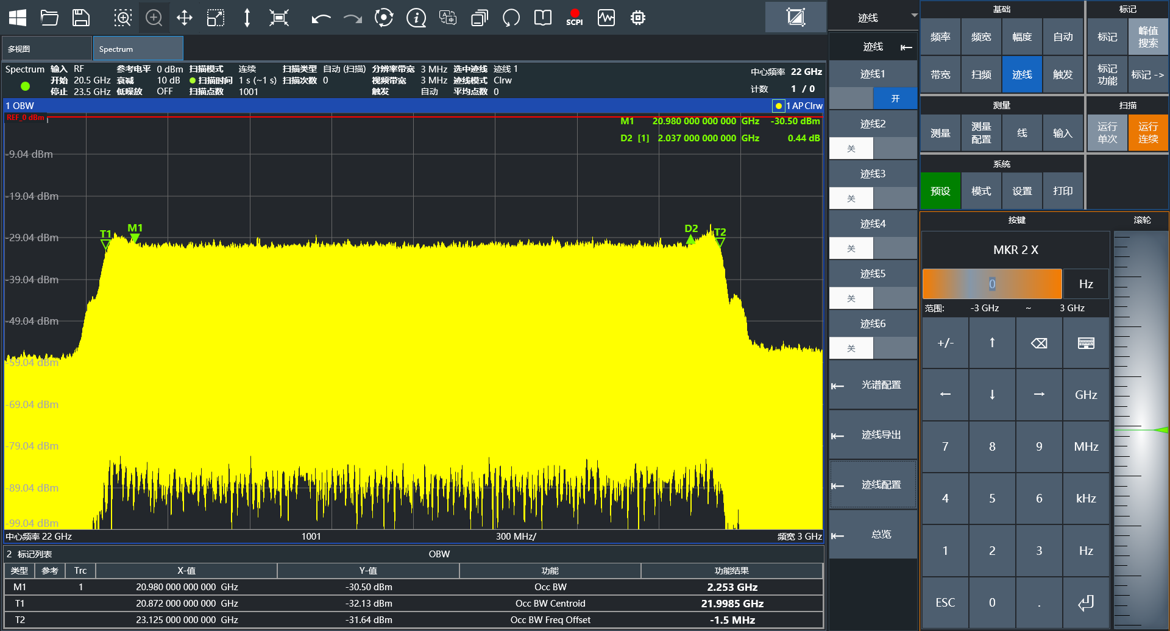
Task: Click the 峰值搜索 peak search button
Action: pos(1148,37)
